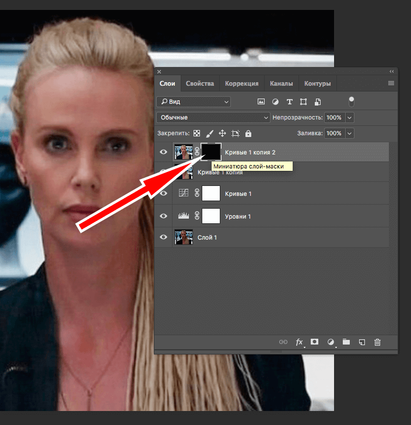411x425 pixels.
Task: Switch to the Каналы tab
Action: [x=281, y=83]
